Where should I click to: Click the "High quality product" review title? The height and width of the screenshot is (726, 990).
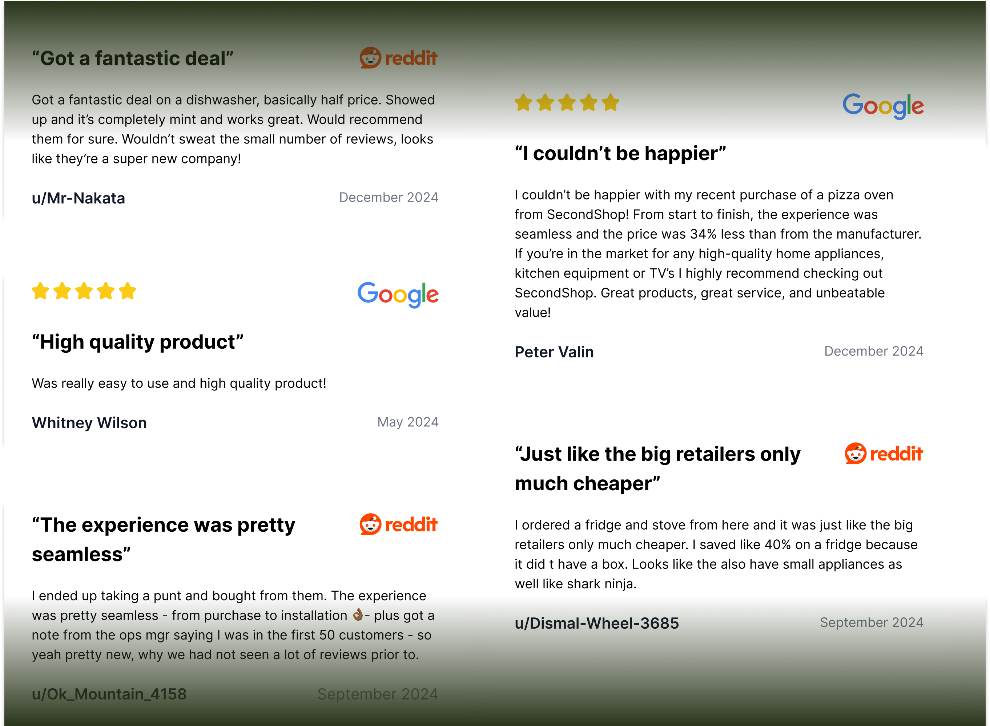pyautogui.click(x=138, y=342)
